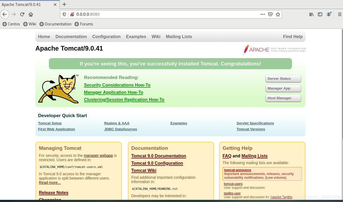The width and height of the screenshot is (343, 202).
Task: Open Tomcat 9.0 Configuration link
Action: [157, 163]
